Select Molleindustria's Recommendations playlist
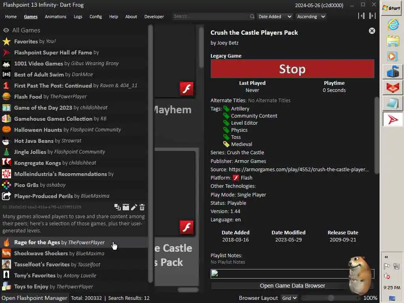The height and width of the screenshot is (303, 404). tap(74, 174)
